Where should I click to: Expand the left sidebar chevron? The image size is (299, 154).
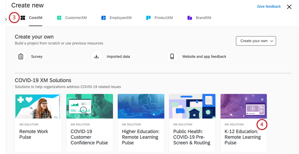pyautogui.click(x=6, y=19)
